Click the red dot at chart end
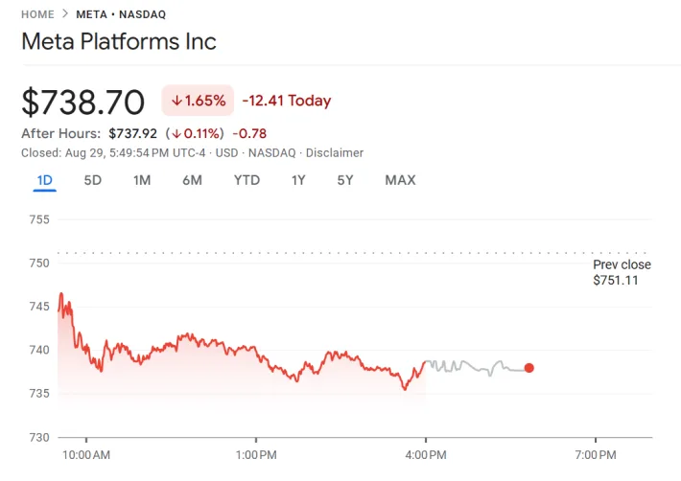Screen dimensions: 681x481 pyautogui.click(x=528, y=368)
